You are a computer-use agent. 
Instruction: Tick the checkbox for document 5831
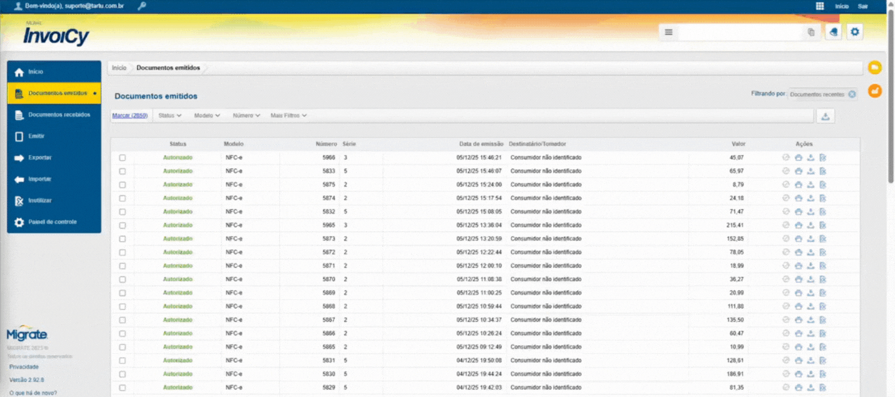coord(123,361)
